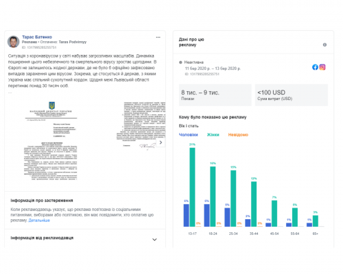
Task: Click Тарас Батенко profile picture
Action: pos(14,42)
